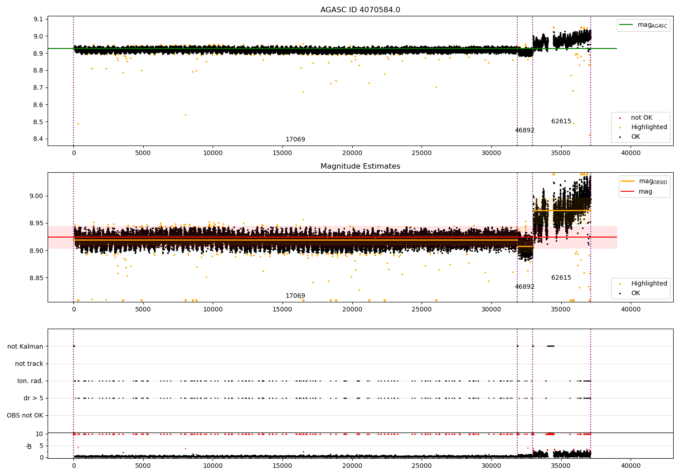Click the "dr > 5" axis label

pyautogui.click(x=34, y=398)
